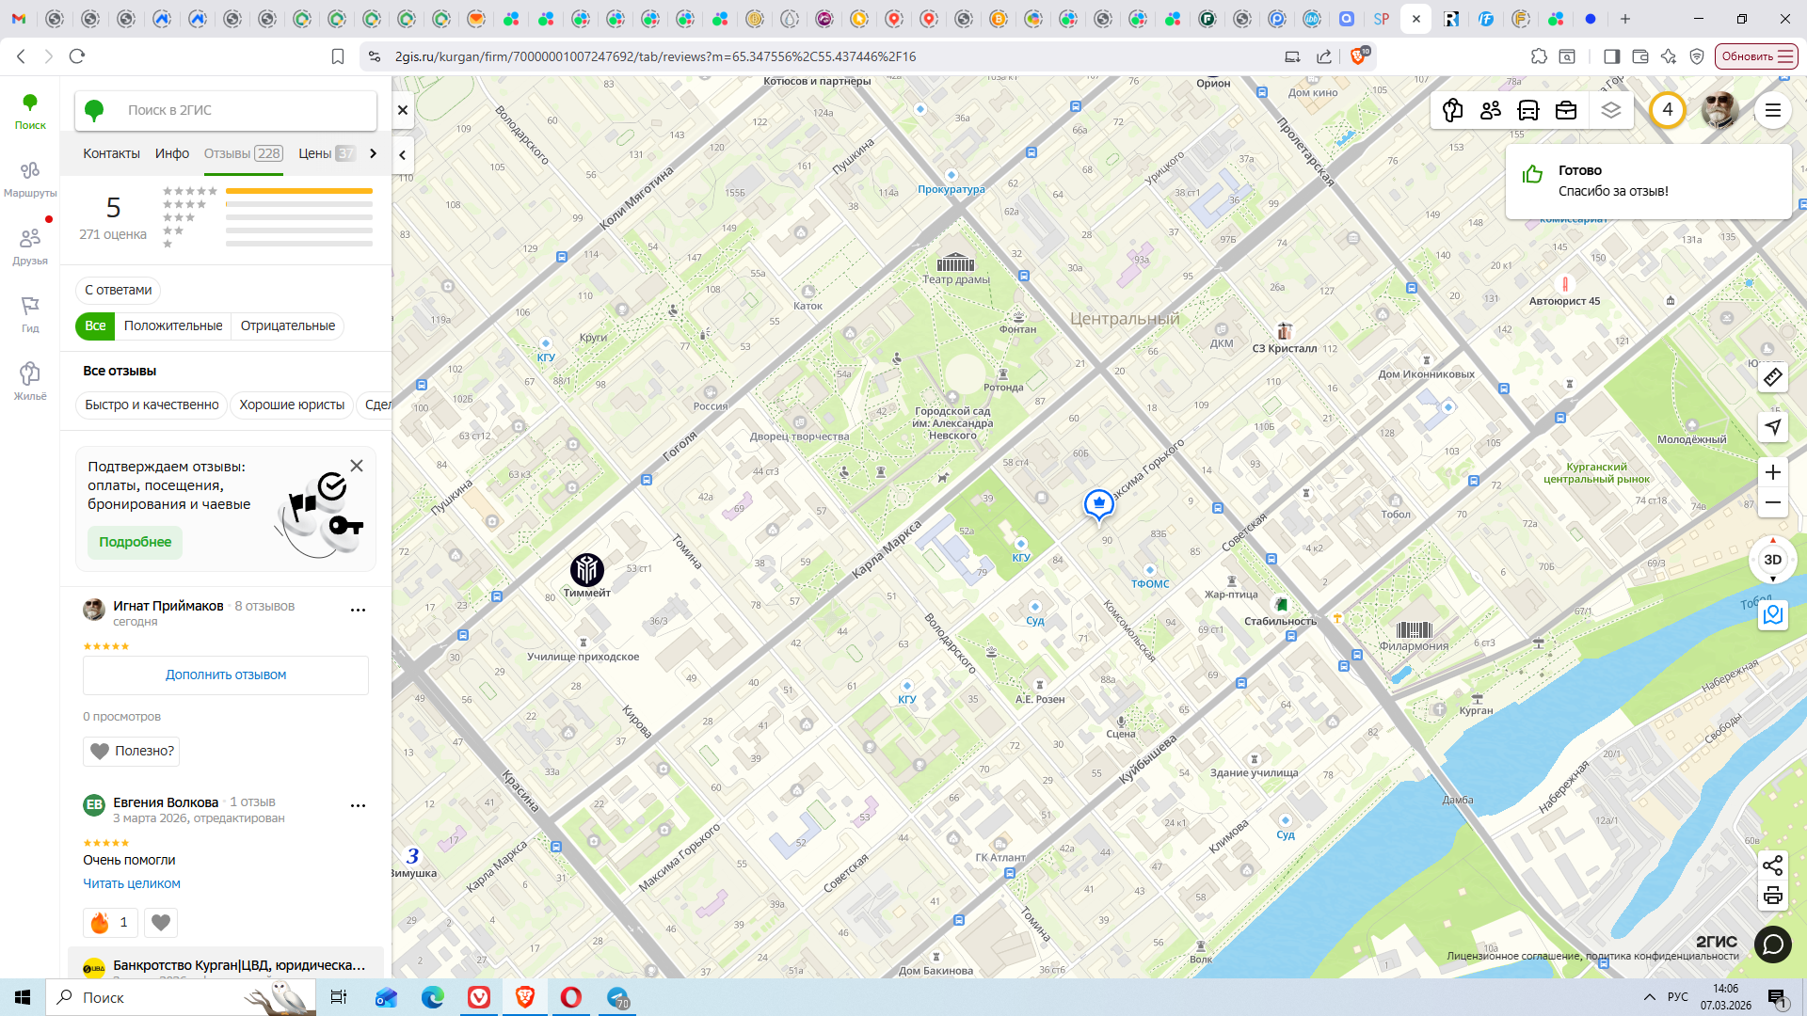Toggle the 3D map view button
The image size is (1807, 1016).
(x=1772, y=560)
